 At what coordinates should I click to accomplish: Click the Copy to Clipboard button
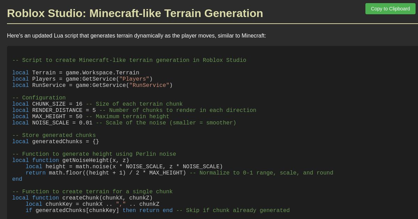pos(390,9)
